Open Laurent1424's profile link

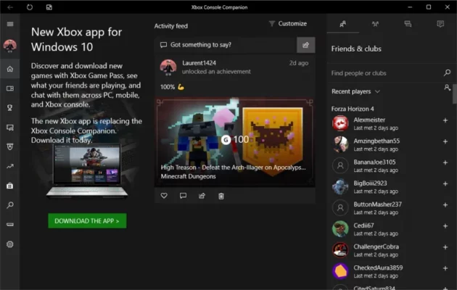coord(198,63)
